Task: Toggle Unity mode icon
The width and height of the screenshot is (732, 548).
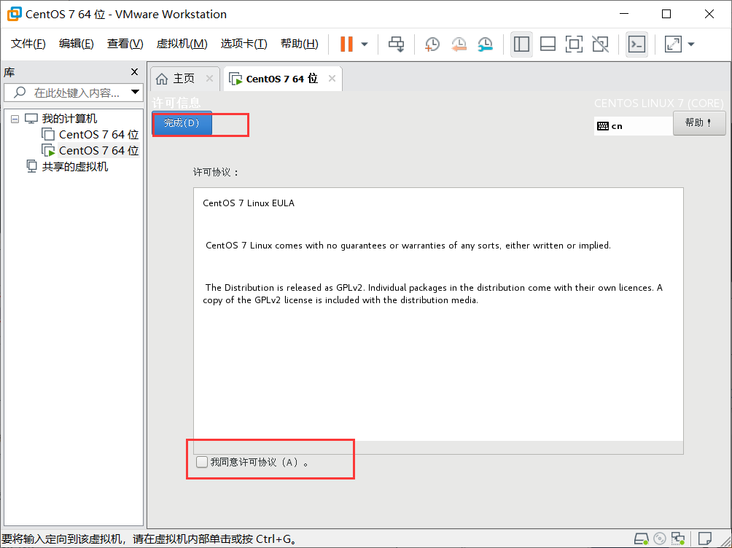Action: [x=600, y=44]
